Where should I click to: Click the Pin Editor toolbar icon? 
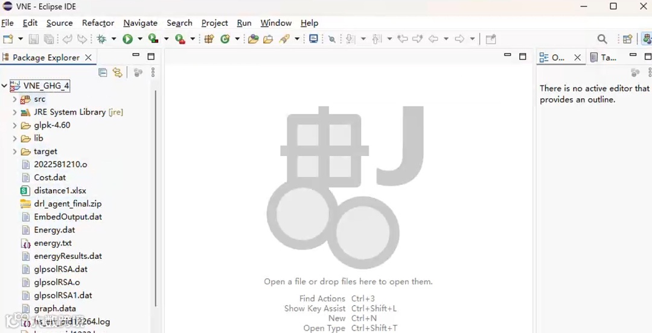pos(491,39)
